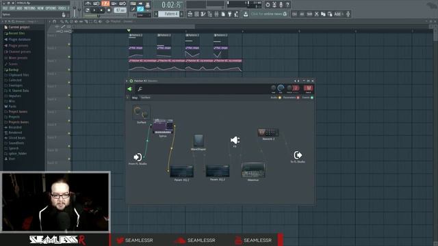Click the tempo 87 display
The image size is (438, 246).
(x=121, y=10)
